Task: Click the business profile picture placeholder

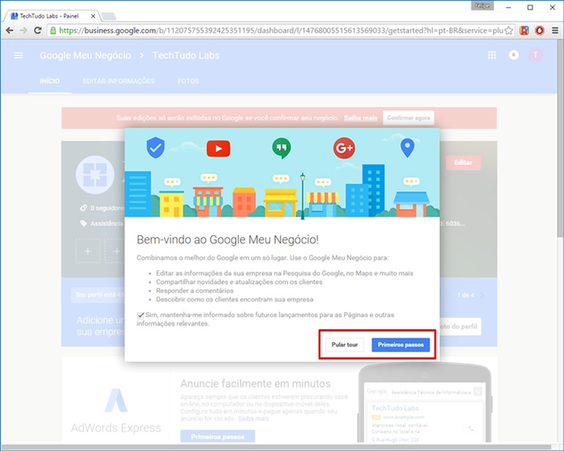Action: coord(95,175)
